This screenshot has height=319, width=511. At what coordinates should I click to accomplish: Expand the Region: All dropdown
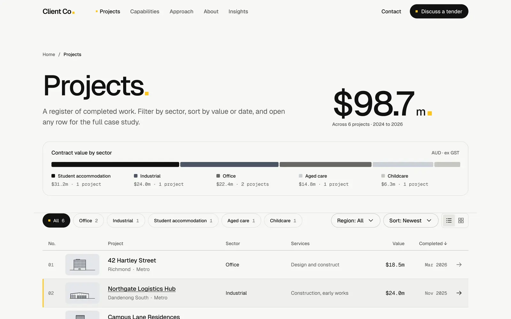point(355,220)
